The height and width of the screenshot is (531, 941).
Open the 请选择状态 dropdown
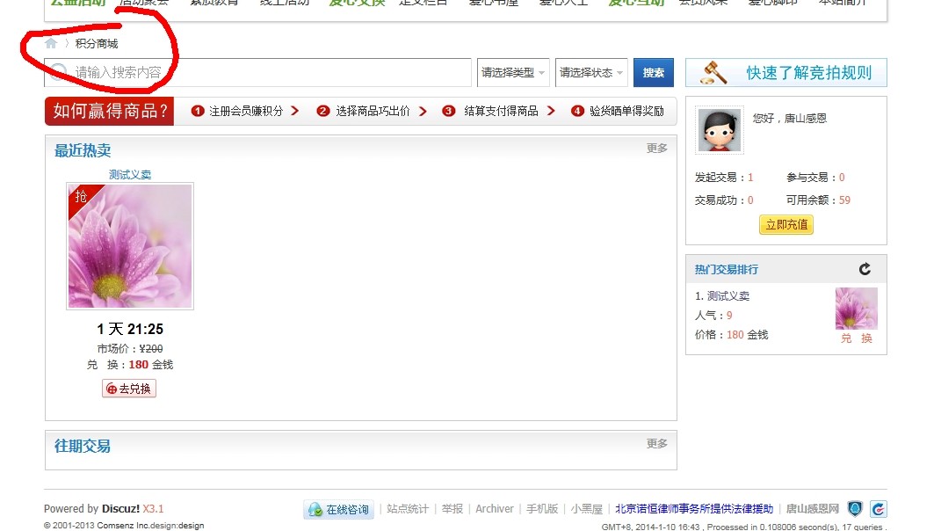pyautogui.click(x=590, y=73)
